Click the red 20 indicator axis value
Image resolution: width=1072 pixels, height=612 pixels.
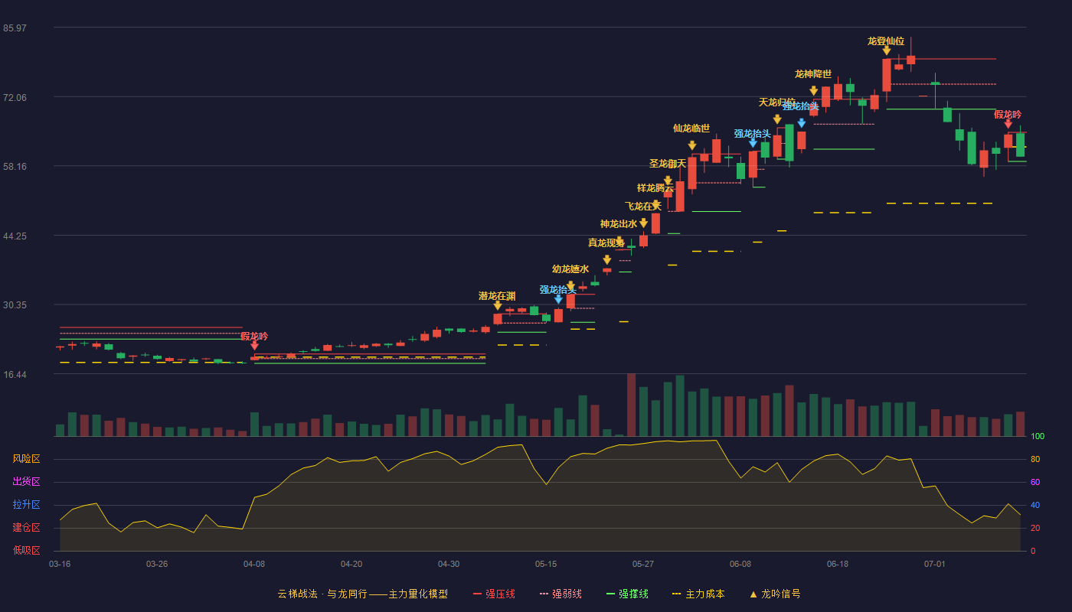1035,529
